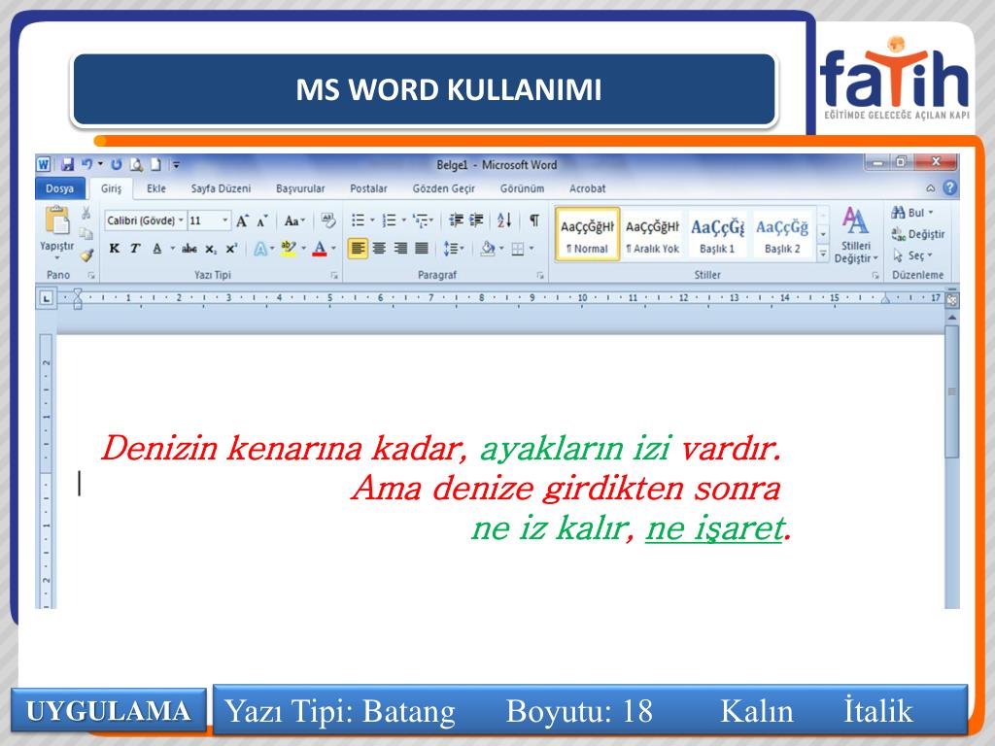The width and height of the screenshot is (995, 746).
Task: Toggle superscript x² button
Action: pos(231,249)
